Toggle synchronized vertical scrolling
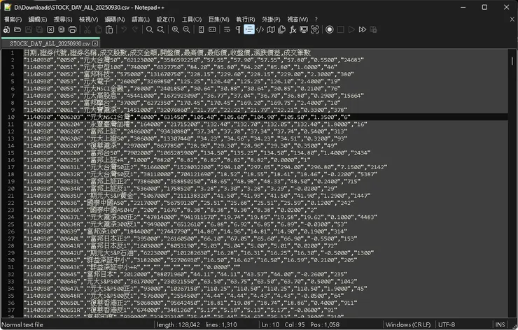Screen dimensions: 518x330 click(x=201, y=29)
